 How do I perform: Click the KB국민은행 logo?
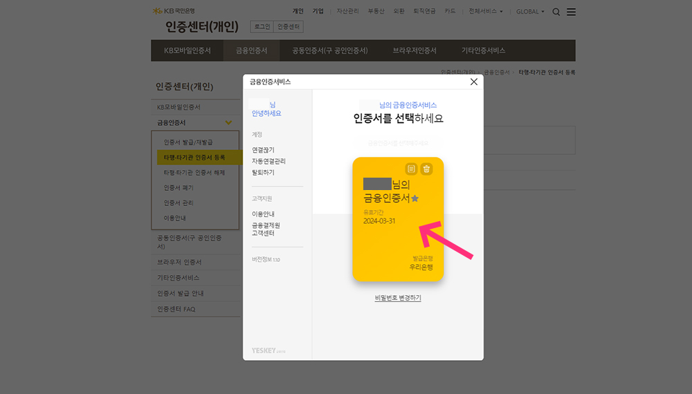174,10
